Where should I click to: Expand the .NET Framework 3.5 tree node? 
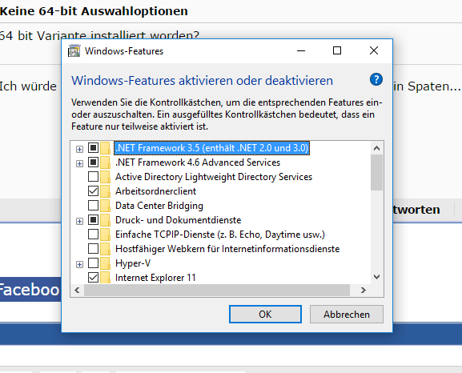pos(79,149)
